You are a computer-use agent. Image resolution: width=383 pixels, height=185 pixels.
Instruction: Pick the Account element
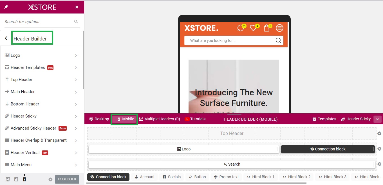144,177
